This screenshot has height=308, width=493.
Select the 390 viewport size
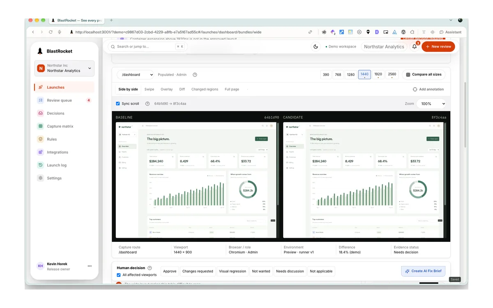click(x=326, y=75)
